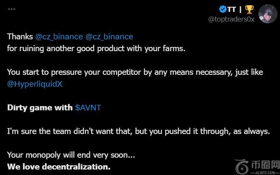Visit the @HyperliquidX mention link
The image size is (280, 175).
35,84
